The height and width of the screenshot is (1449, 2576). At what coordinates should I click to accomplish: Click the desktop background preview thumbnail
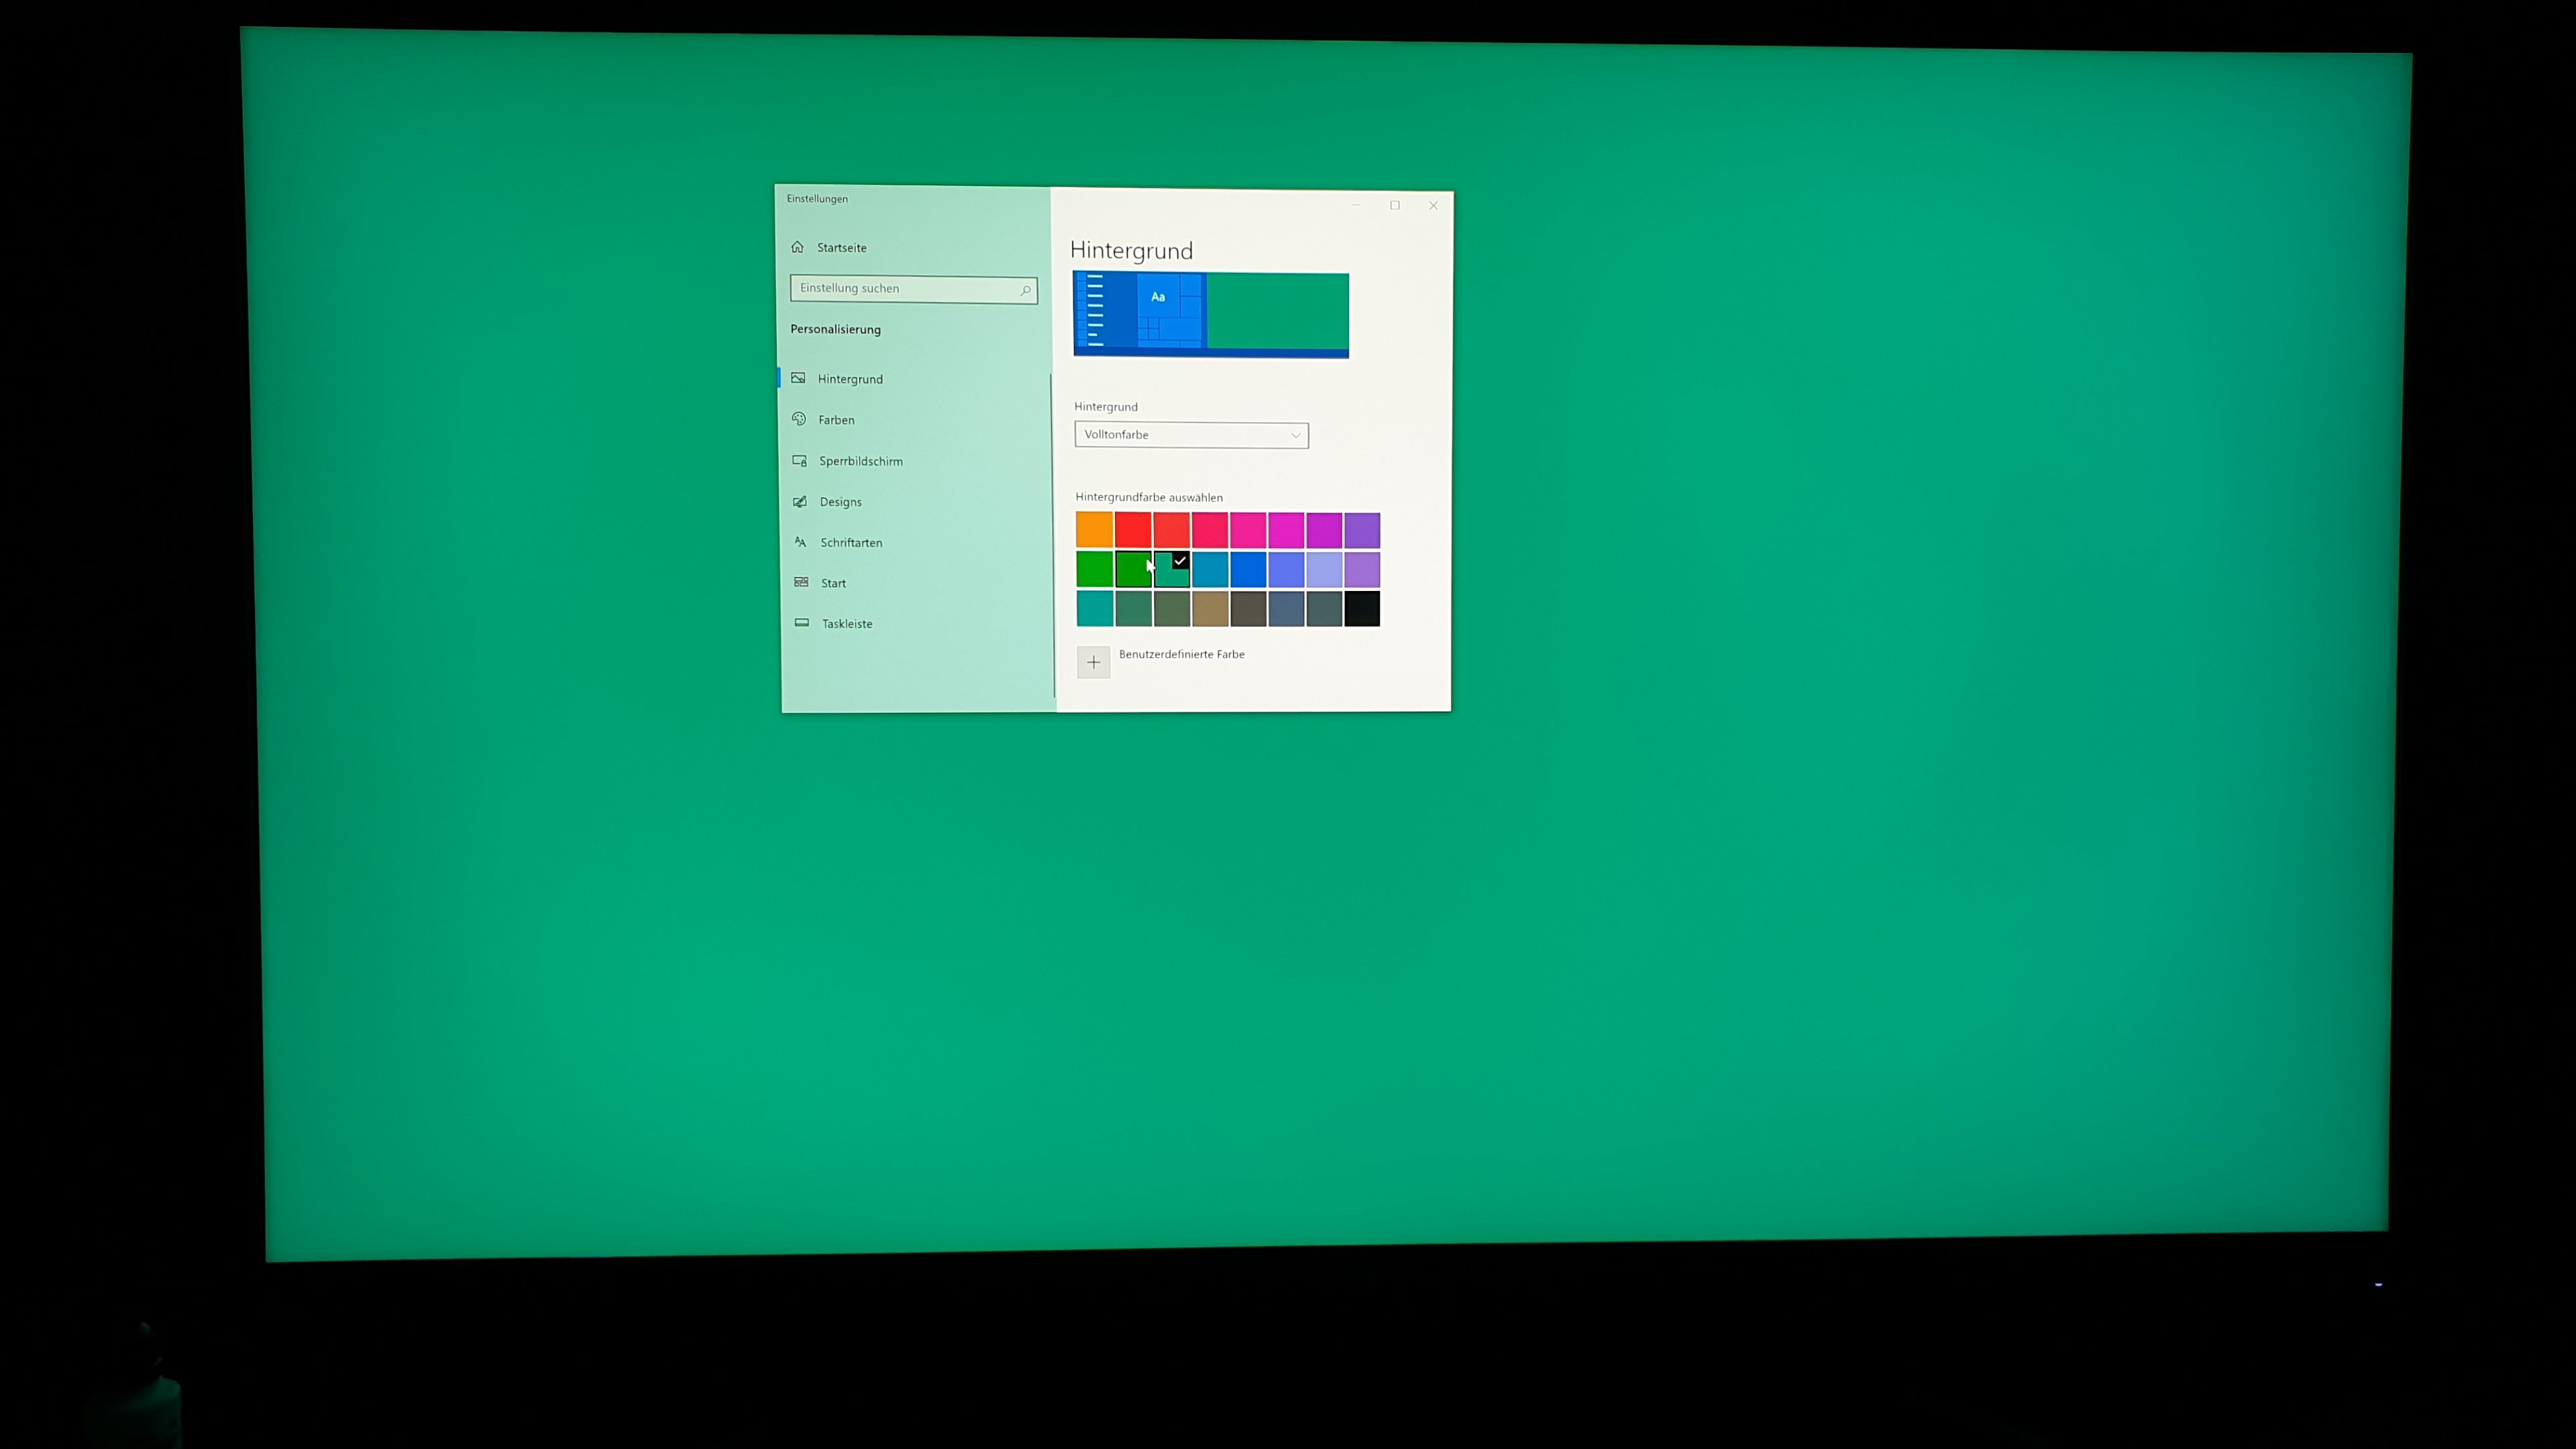1210,315
